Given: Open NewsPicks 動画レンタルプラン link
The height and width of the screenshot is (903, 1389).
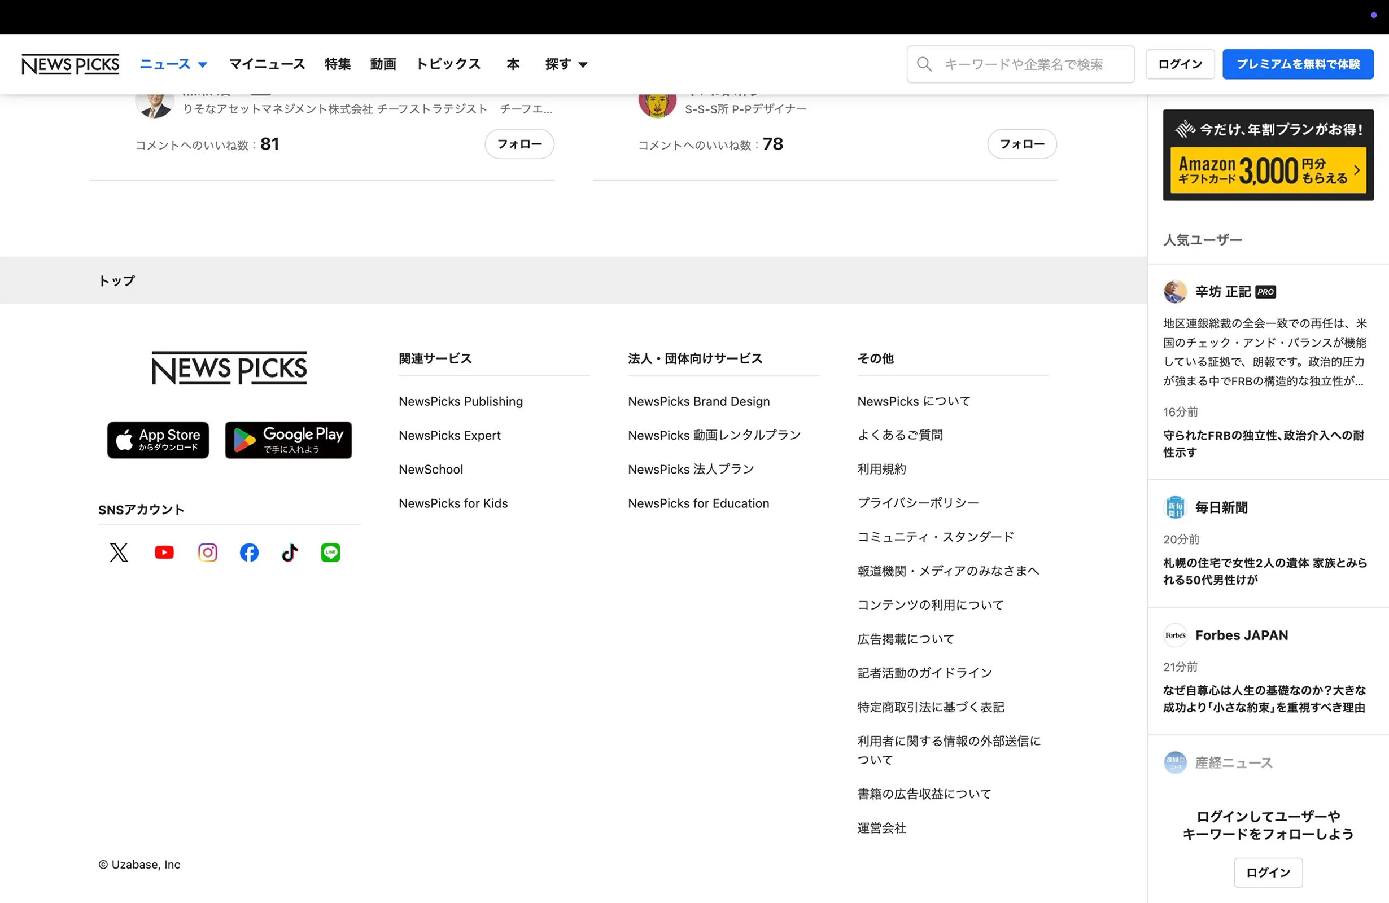Looking at the screenshot, I should 714,435.
